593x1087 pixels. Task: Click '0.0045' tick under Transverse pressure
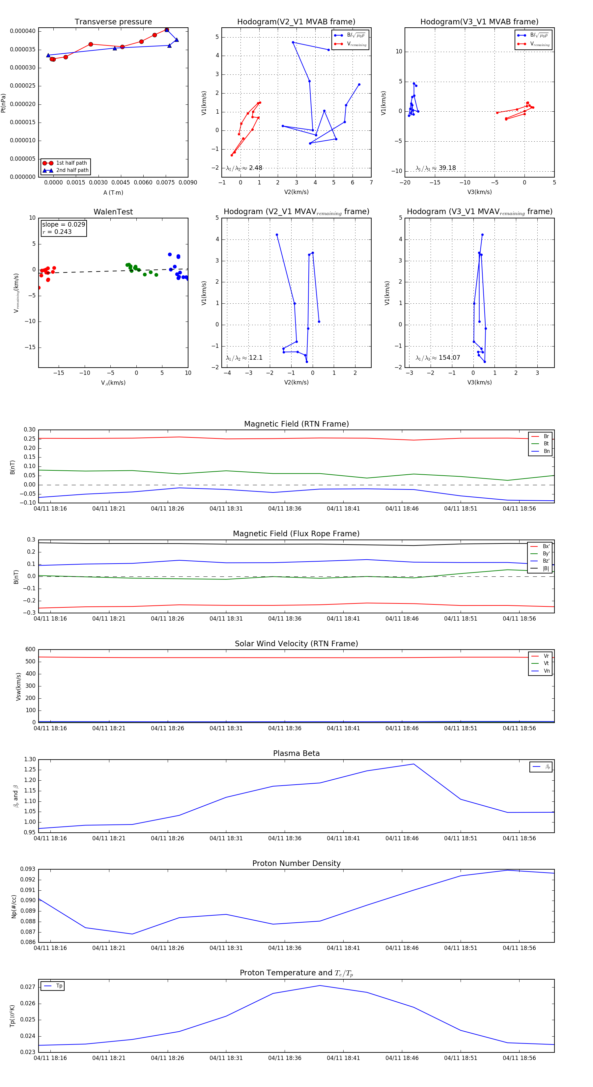[x=121, y=183]
